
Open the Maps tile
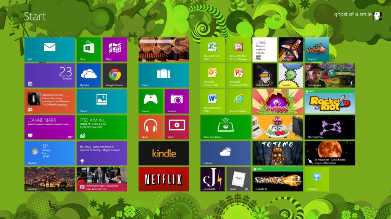115,49
